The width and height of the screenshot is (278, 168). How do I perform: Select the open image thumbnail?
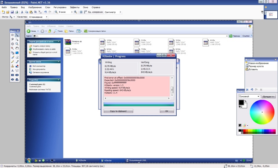(271, 15)
